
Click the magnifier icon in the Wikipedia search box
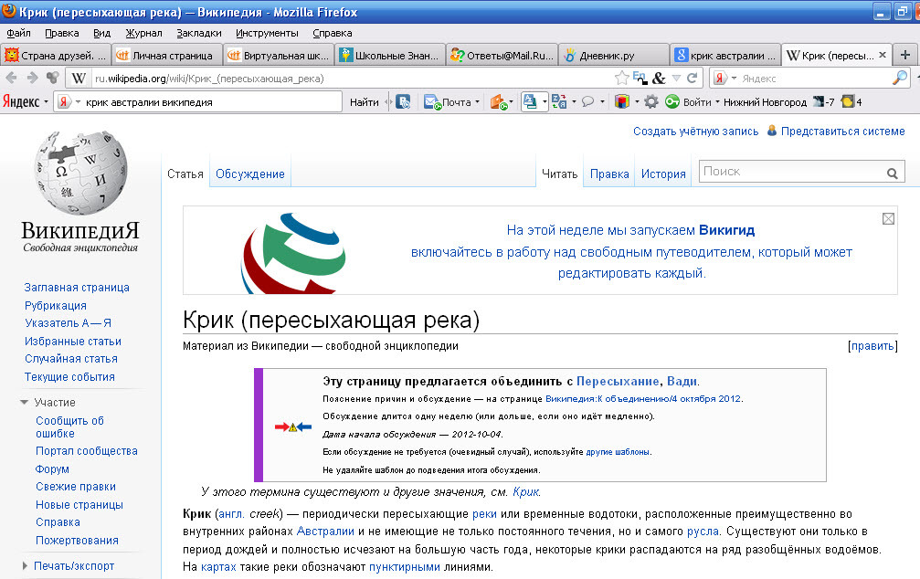point(892,173)
